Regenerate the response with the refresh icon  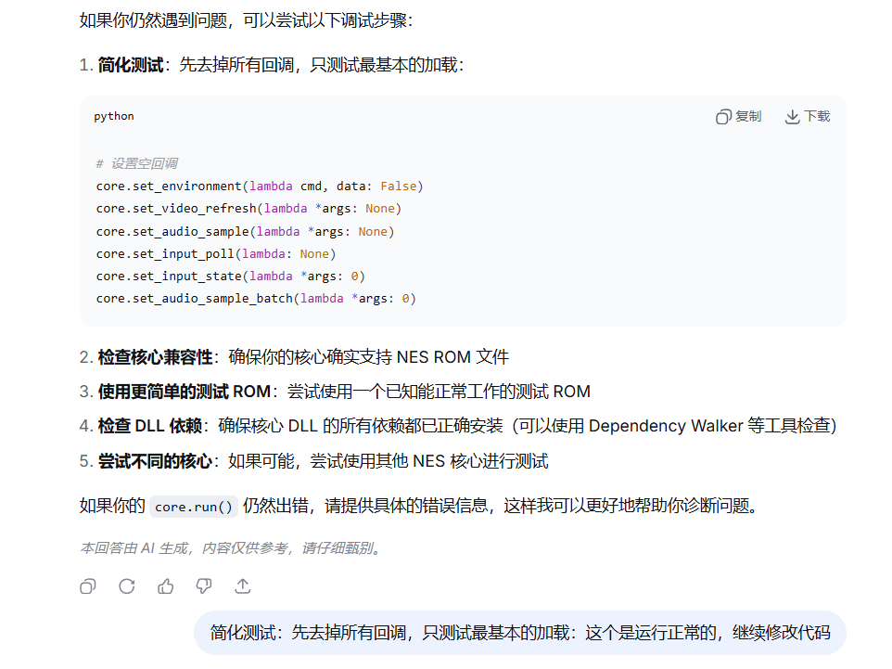(x=127, y=585)
